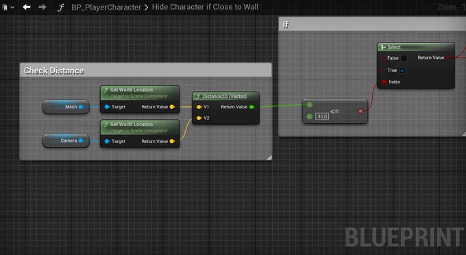The width and height of the screenshot is (466, 255).
Task: Click Select node Return Value output pin
Action: click(x=448, y=58)
